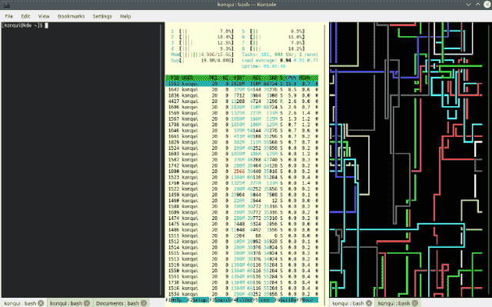Open the File menu
The width and height of the screenshot is (492, 307).
tap(8, 16)
